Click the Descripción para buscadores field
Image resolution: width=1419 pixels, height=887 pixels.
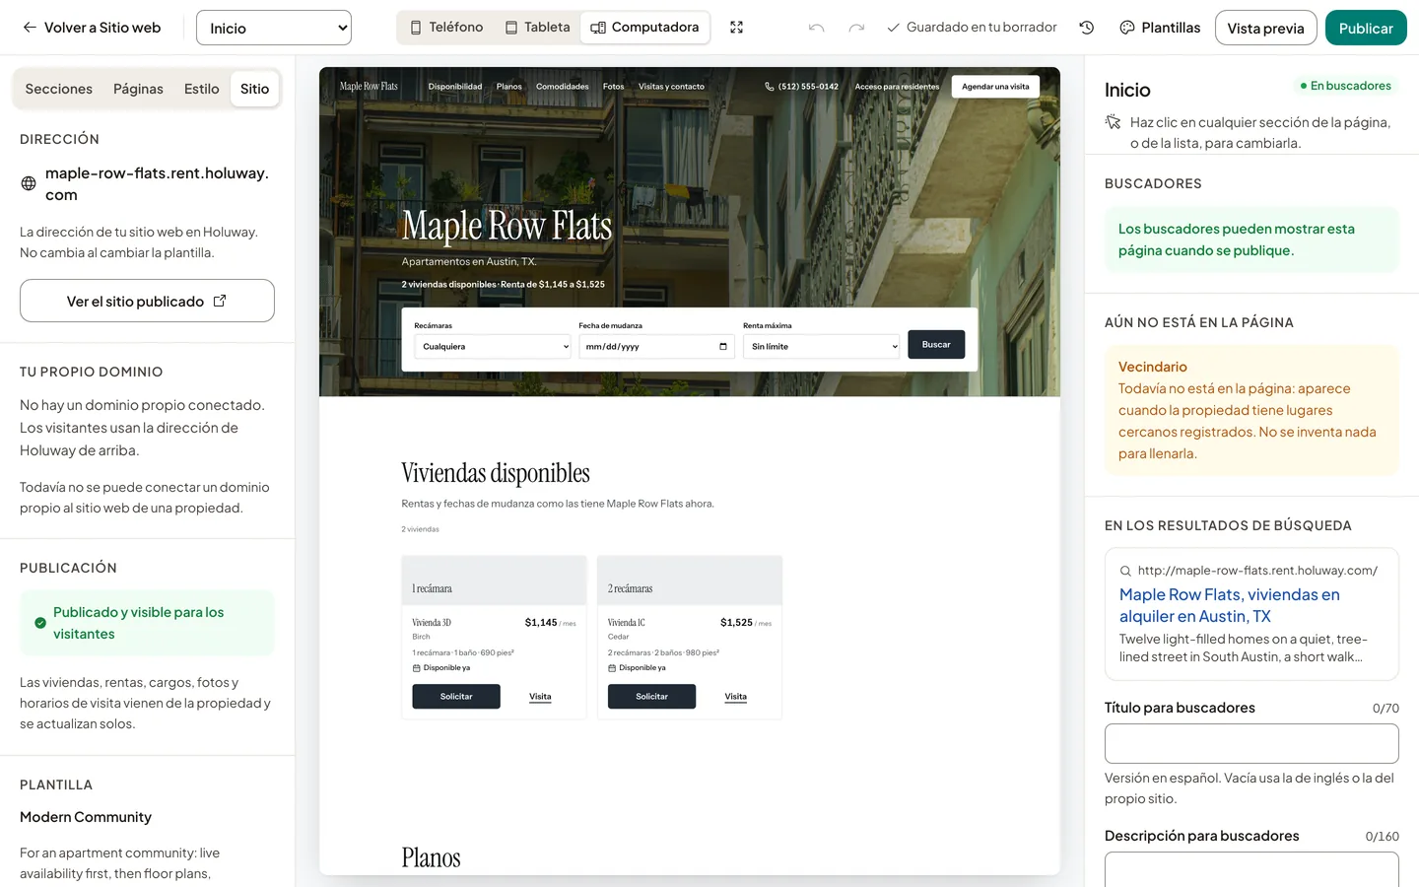pos(1251,869)
